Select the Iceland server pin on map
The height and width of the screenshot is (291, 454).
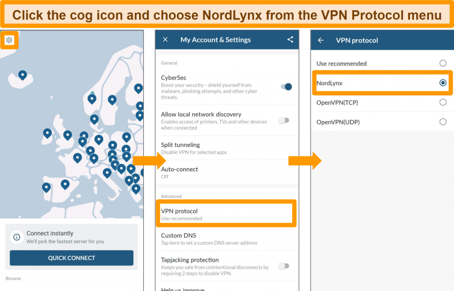click(23, 75)
